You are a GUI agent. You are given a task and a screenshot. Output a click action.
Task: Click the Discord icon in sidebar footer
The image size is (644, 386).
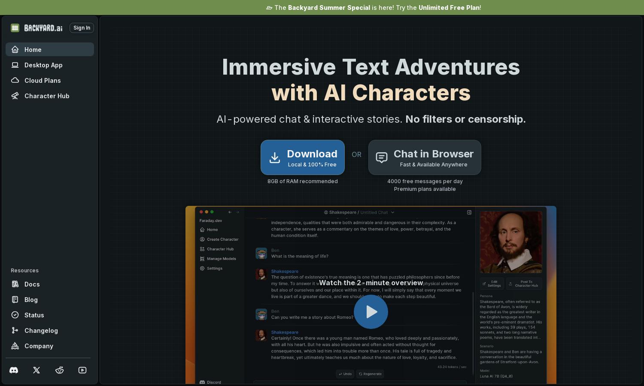click(14, 370)
